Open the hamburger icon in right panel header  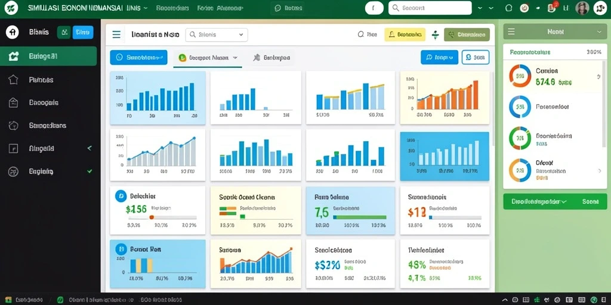point(511,32)
